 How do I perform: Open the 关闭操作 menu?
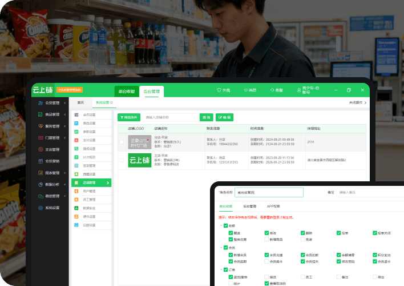click(x=358, y=102)
